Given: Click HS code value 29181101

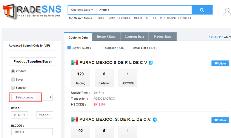Looking at the screenshot, I should (100, 104).
